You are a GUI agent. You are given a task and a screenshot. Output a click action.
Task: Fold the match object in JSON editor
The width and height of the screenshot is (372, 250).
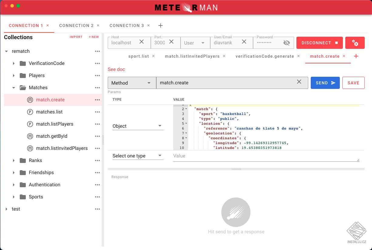(186, 109)
